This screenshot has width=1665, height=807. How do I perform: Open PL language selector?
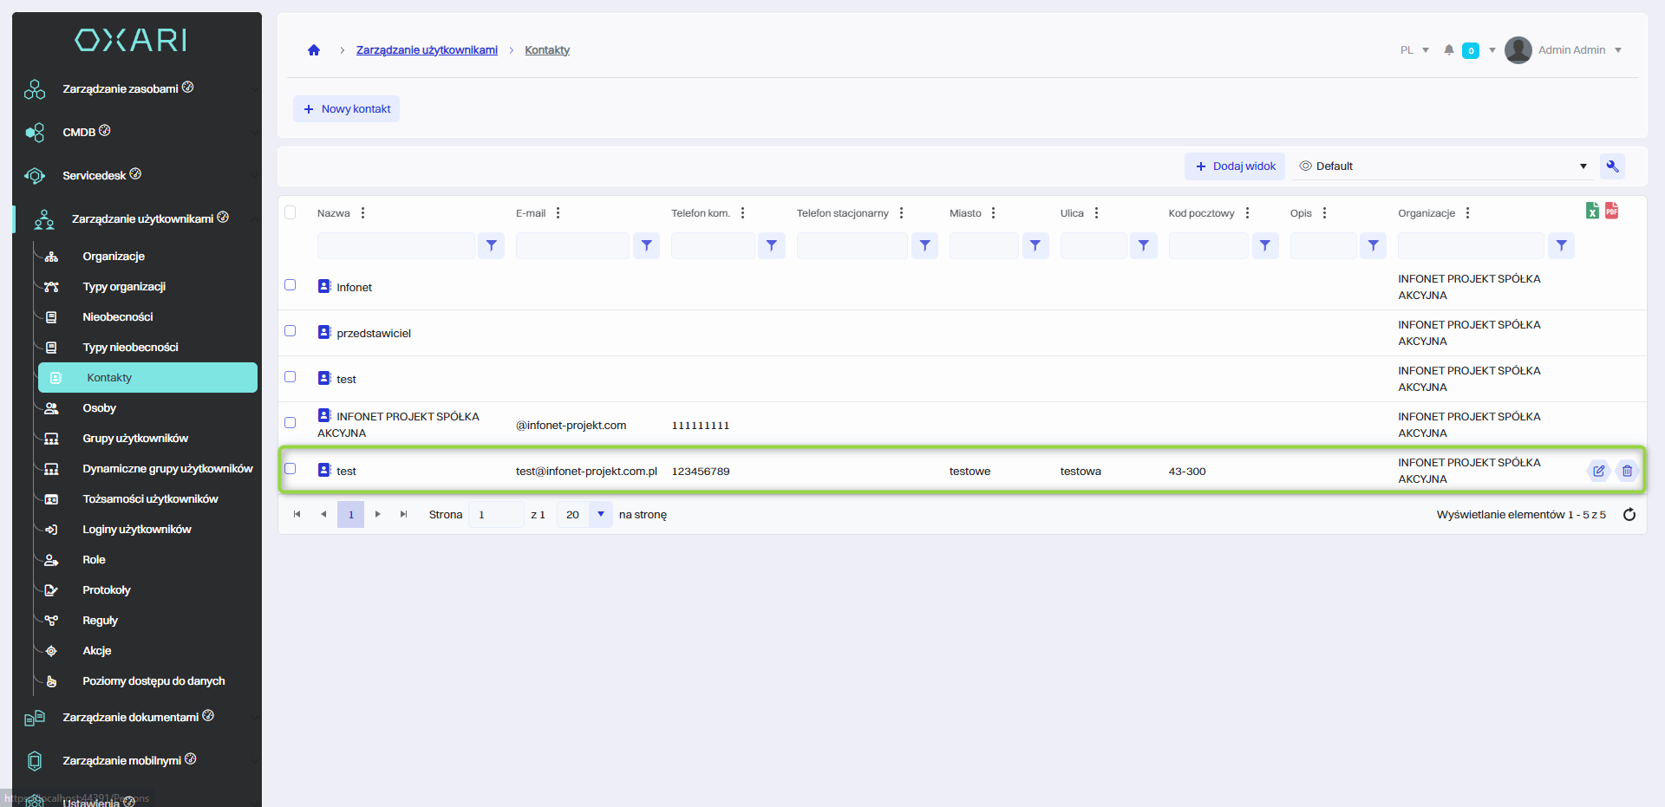(x=1414, y=50)
